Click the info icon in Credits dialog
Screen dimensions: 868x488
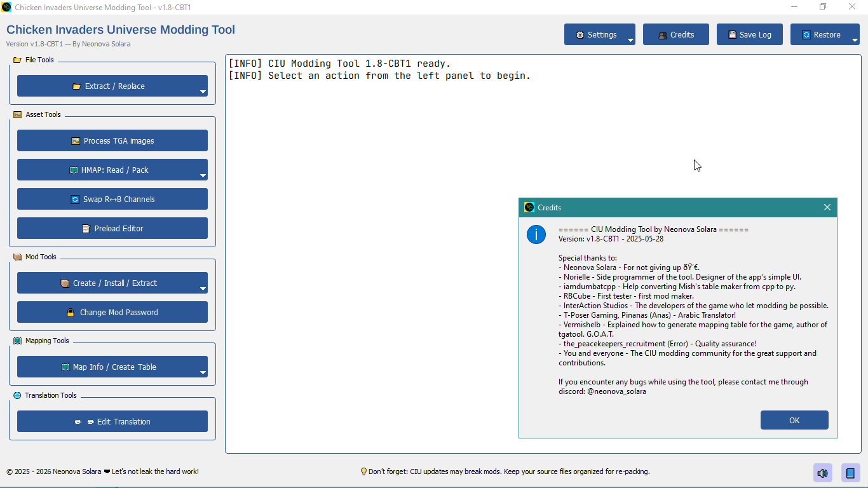[536, 234]
